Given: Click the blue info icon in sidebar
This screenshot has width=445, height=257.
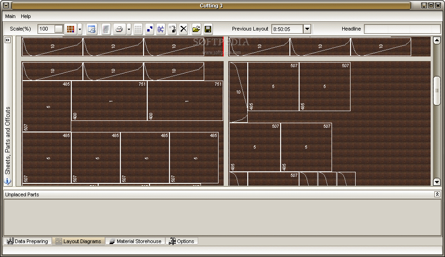Looking at the screenshot, I should (8, 181).
